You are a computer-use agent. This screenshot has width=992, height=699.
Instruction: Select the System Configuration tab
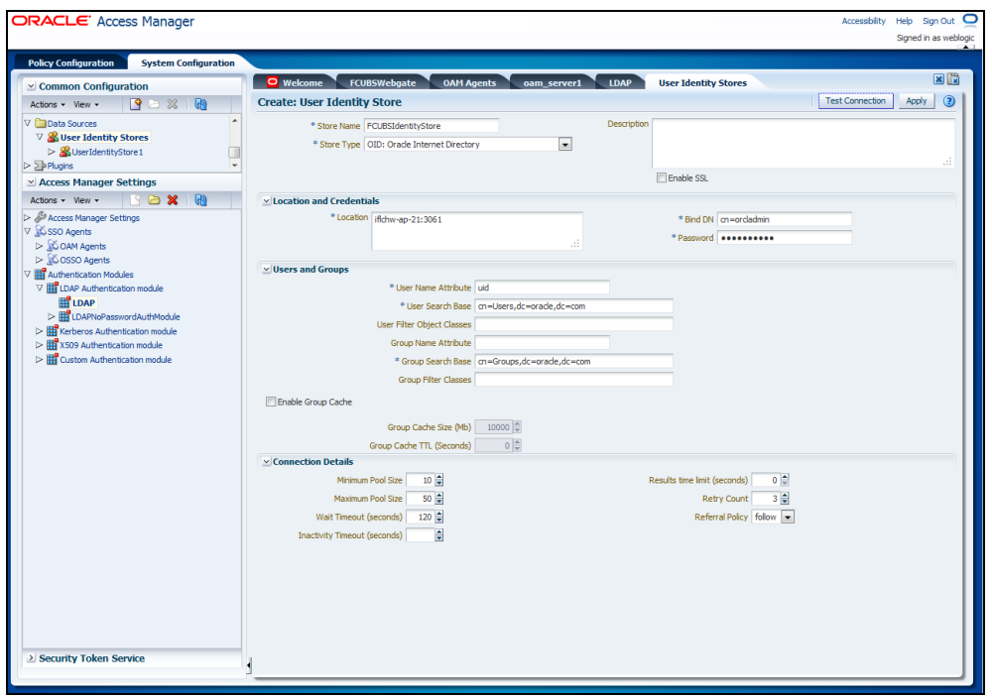[x=187, y=62]
